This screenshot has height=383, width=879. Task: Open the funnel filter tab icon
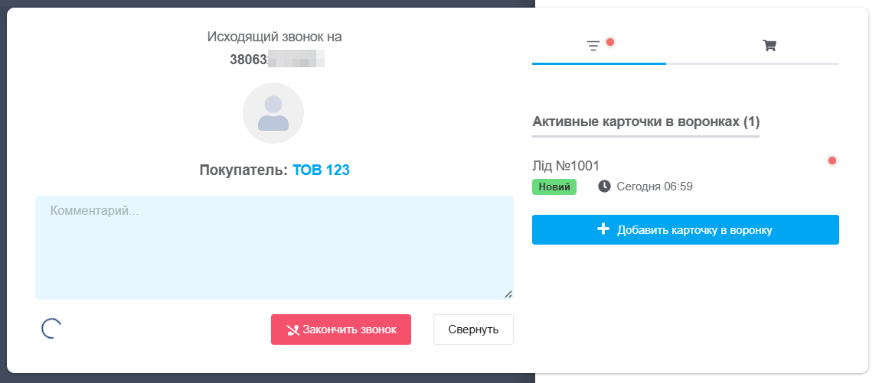(593, 46)
